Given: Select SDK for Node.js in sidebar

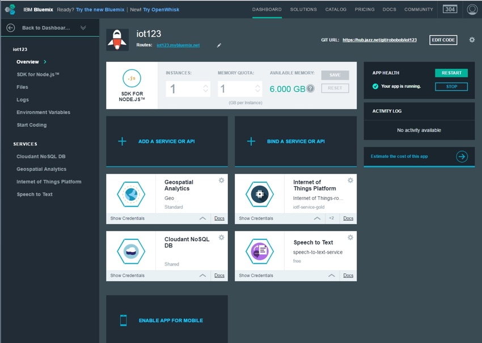Looking at the screenshot, I should pyautogui.click(x=38, y=74).
